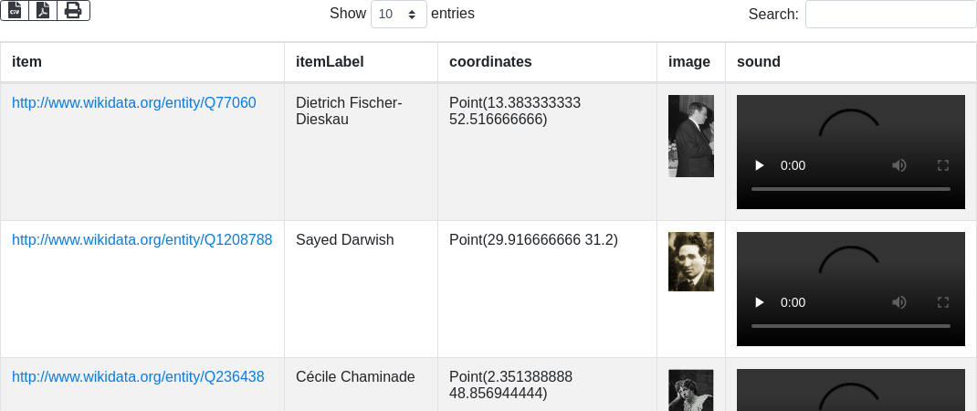Seek in Dietrich Fischer-Dieskau audio progress bar

click(x=850, y=189)
